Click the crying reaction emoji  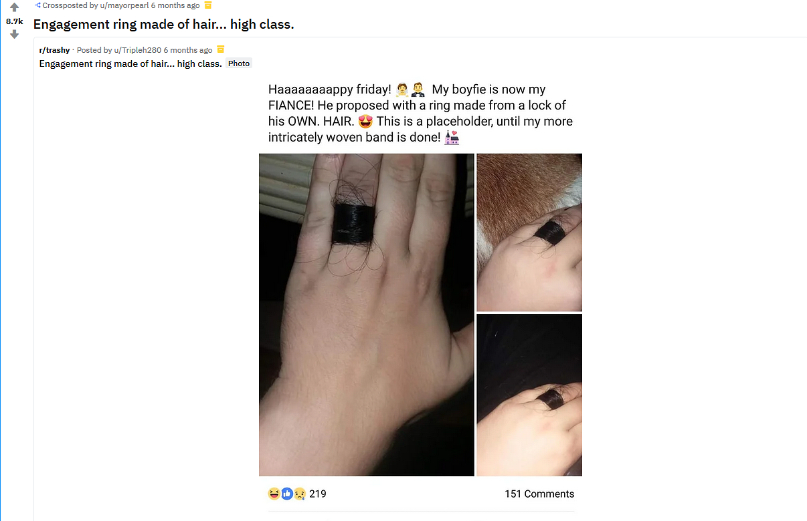coord(299,494)
